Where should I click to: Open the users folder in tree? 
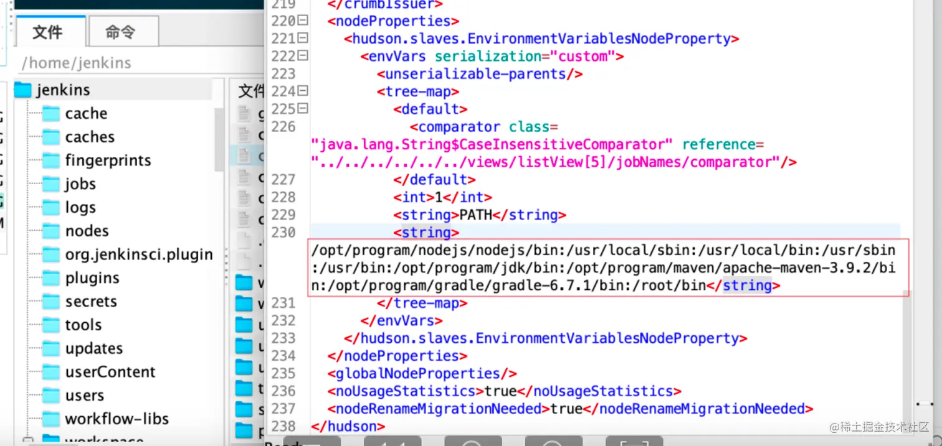click(85, 396)
